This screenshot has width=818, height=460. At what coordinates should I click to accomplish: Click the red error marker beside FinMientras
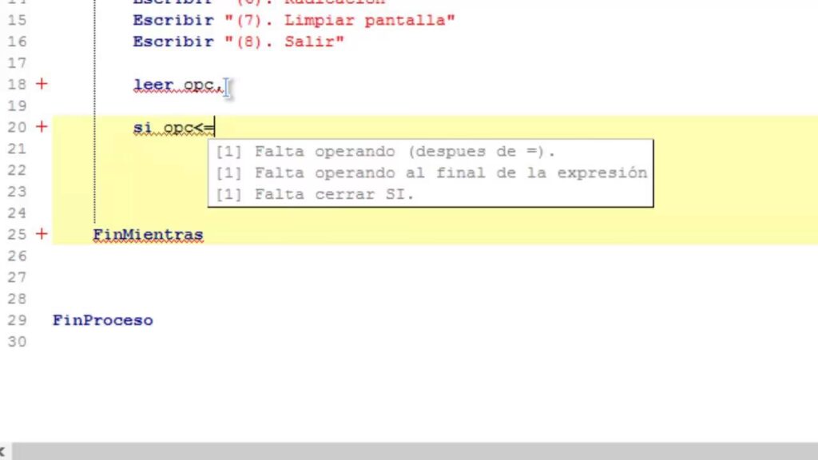click(42, 235)
